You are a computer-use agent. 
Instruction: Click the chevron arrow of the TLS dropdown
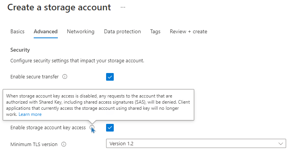point(280,144)
